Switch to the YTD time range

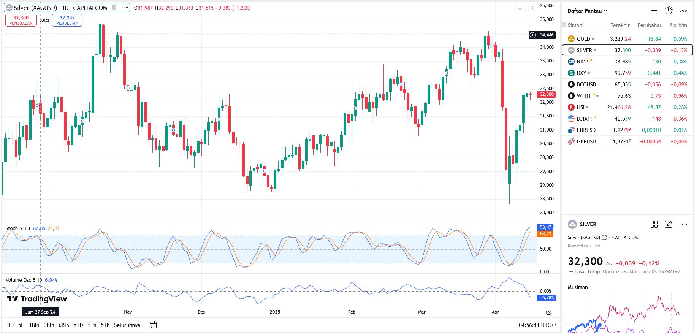coord(78,325)
